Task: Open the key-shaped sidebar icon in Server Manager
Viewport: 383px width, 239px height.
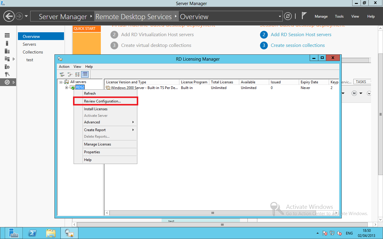Action: (7, 74)
